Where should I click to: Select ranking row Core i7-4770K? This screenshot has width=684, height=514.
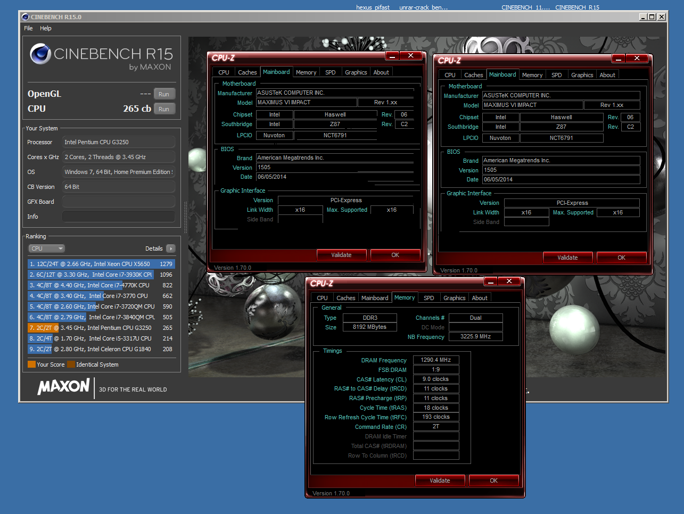[101, 285]
